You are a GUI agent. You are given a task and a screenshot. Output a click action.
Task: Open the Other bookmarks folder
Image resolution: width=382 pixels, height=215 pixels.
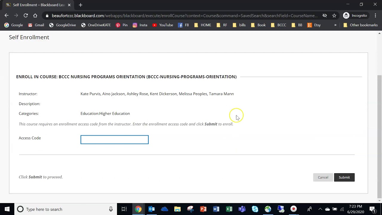[x=361, y=25]
